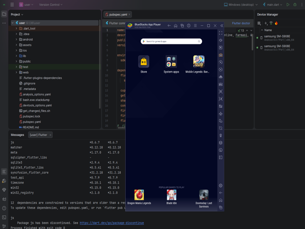Image resolution: width=305 pixels, height=229 pixels.
Task: Toggle BlueStacks fullscreen icon
Action: 221,33
